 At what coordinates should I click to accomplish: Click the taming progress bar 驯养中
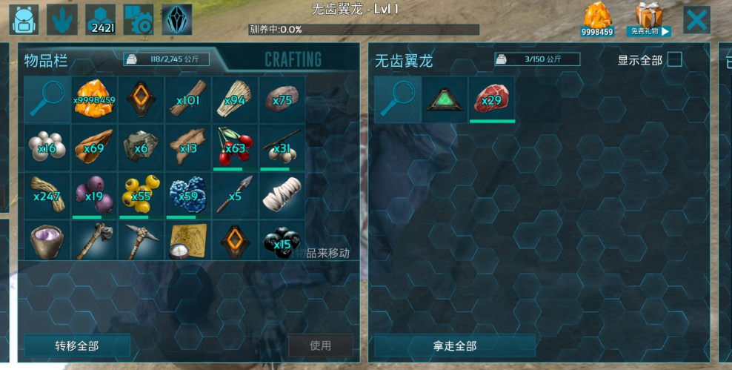point(364,30)
